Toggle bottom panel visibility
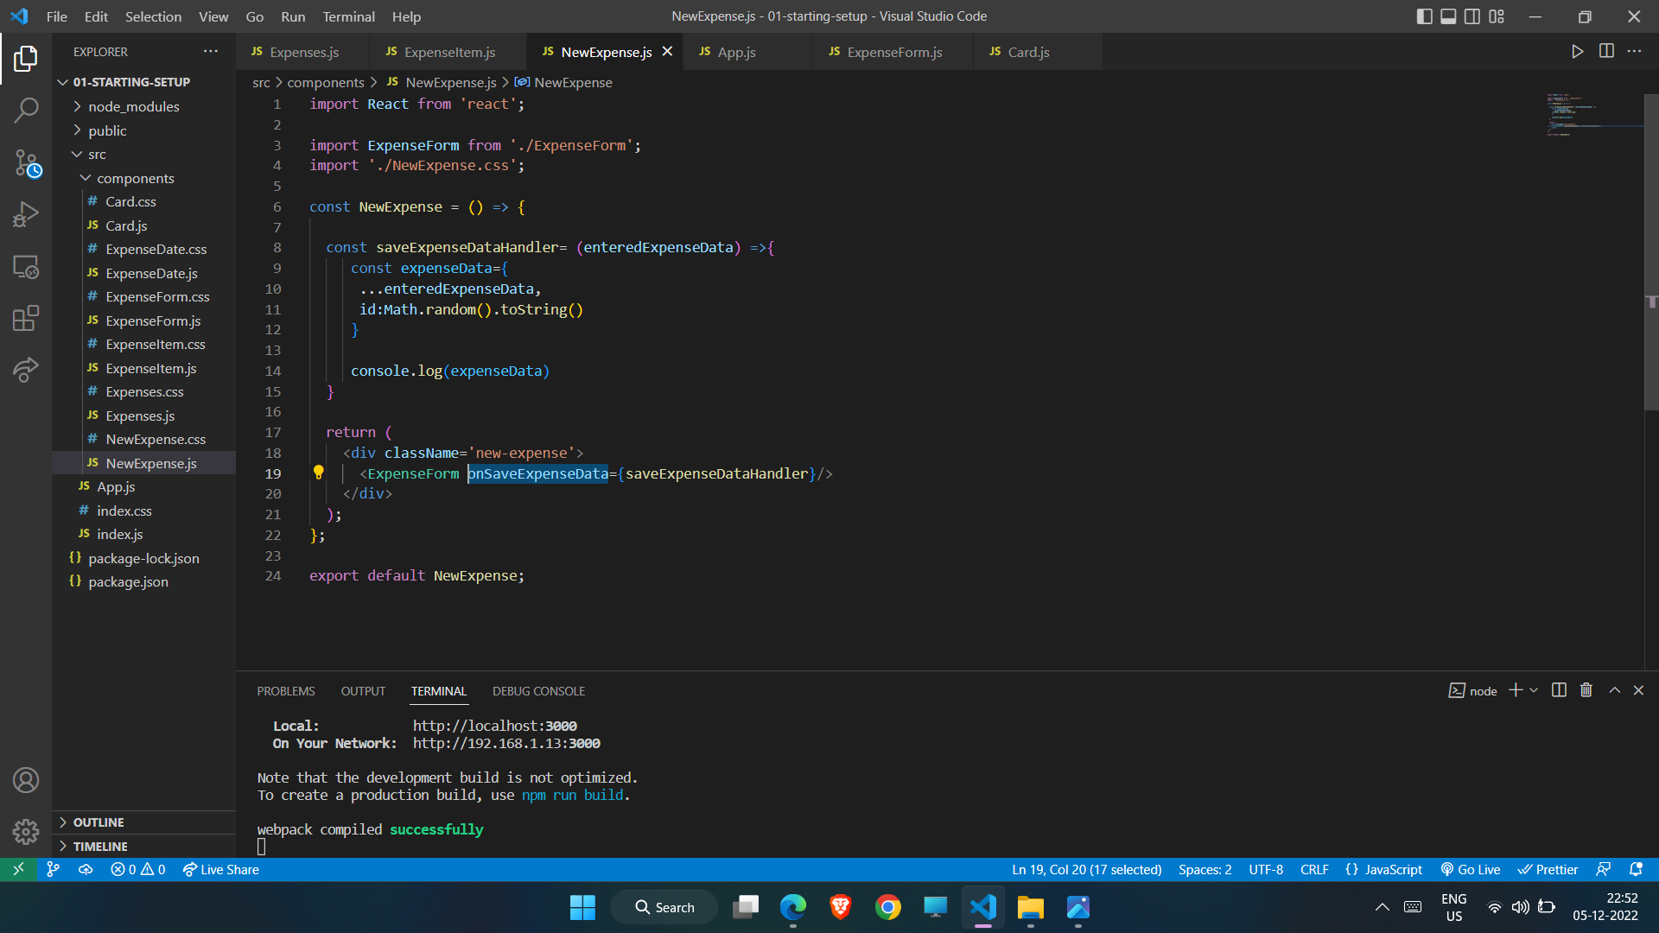The width and height of the screenshot is (1659, 933). coord(1448,16)
